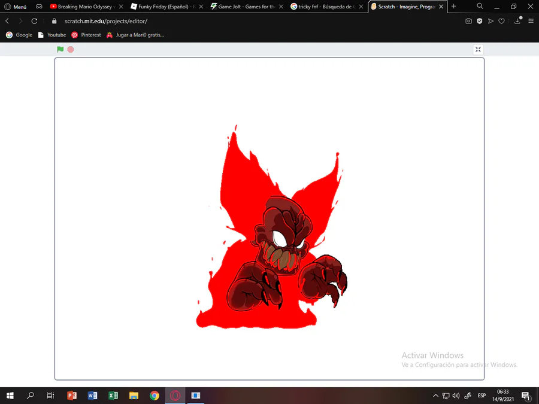
Task: Close the Scratch tab
Action: click(441, 7)
